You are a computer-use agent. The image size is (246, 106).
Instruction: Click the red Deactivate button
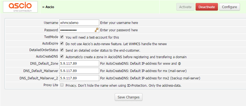pos(206,7)
